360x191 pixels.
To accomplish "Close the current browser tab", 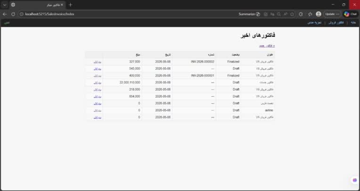I will click(x=62, y=5).
